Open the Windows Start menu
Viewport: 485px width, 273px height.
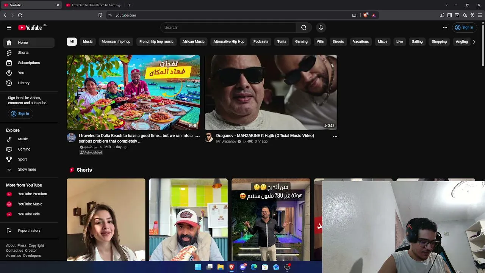[x=198, y=267]
